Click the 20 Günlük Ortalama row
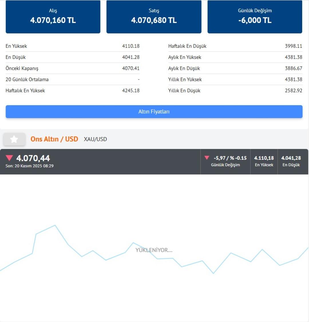The height and width of the screenshot is (322, 309). tap(72, 79)
